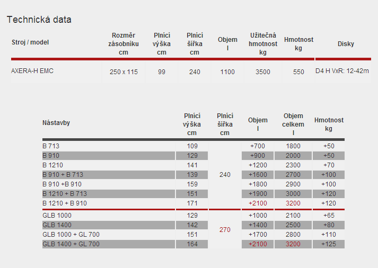The height and width of the screenshot is (268, 378).
Task: Click the Rozměr zásobníku column header
Action: point(124,44)
